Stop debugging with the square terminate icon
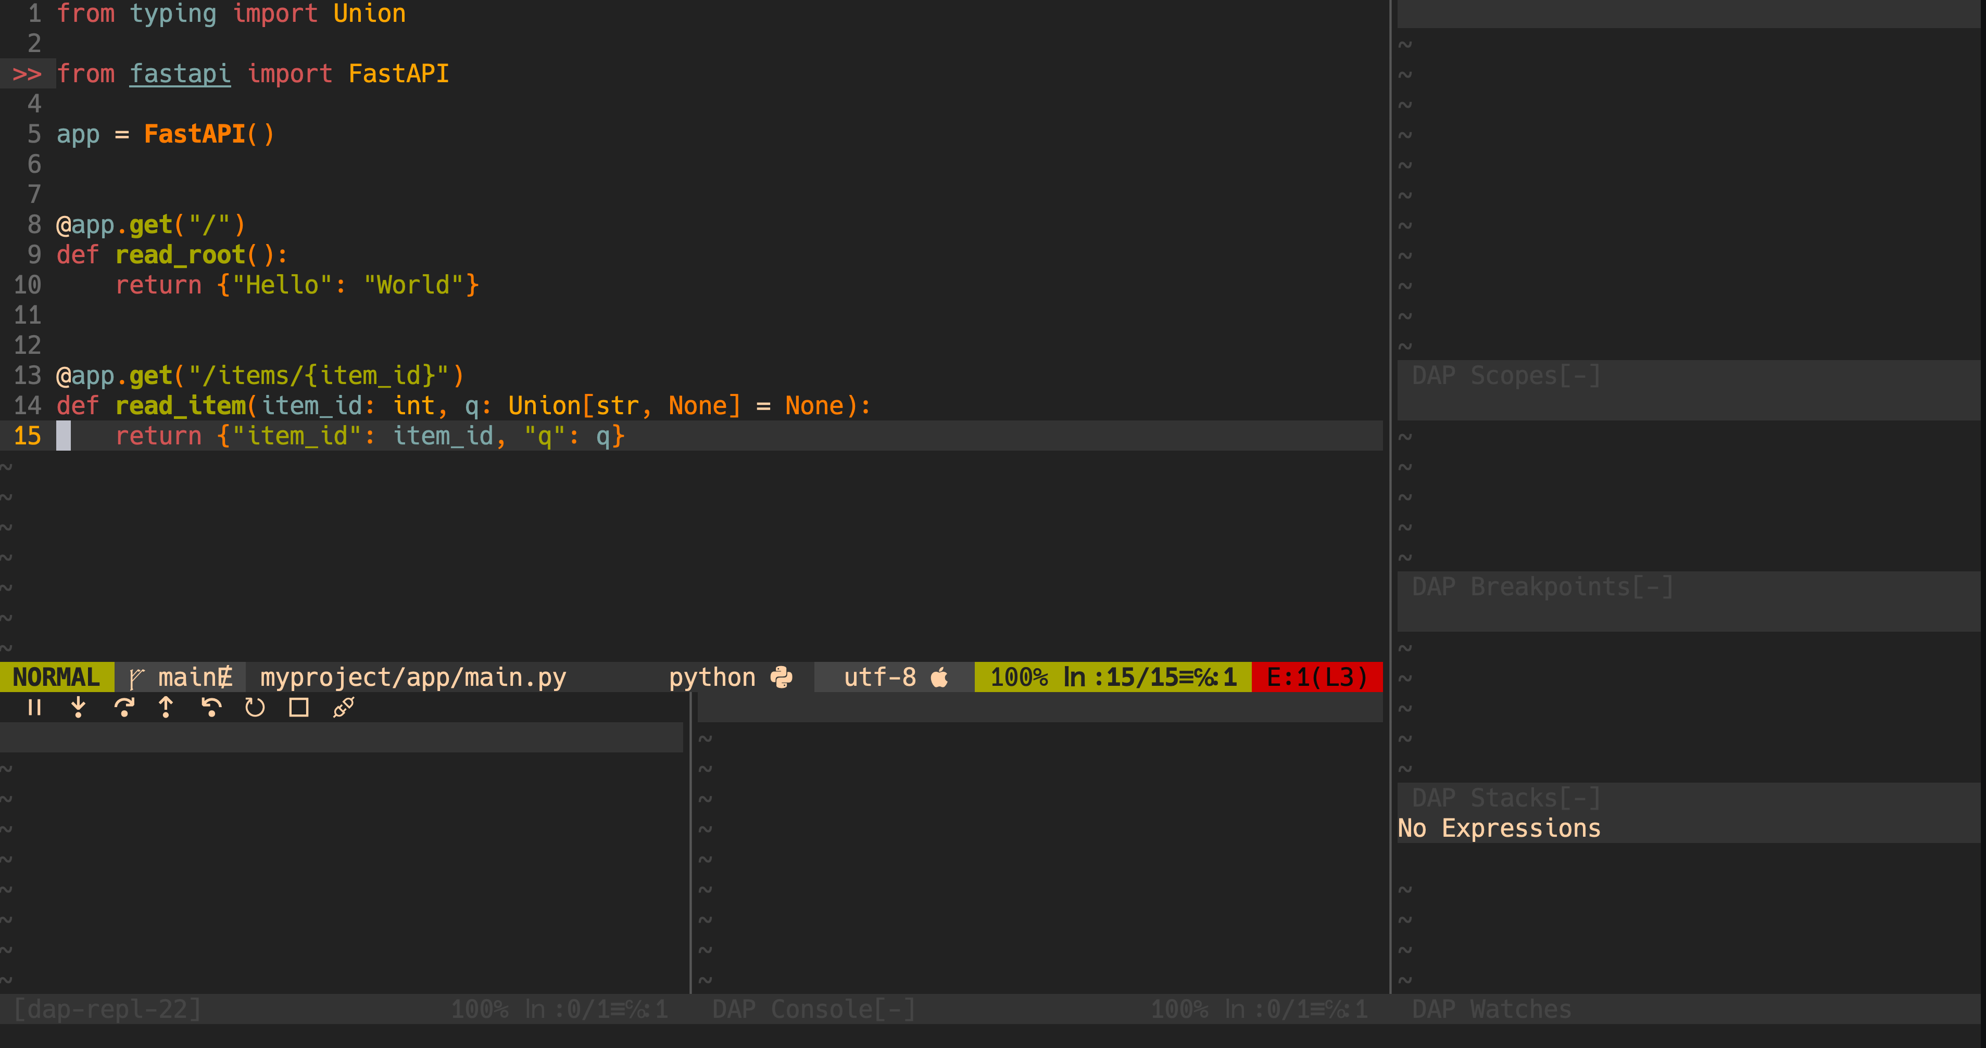The width and height of the screenshot is (1986, 1048). tap(298, 707)
